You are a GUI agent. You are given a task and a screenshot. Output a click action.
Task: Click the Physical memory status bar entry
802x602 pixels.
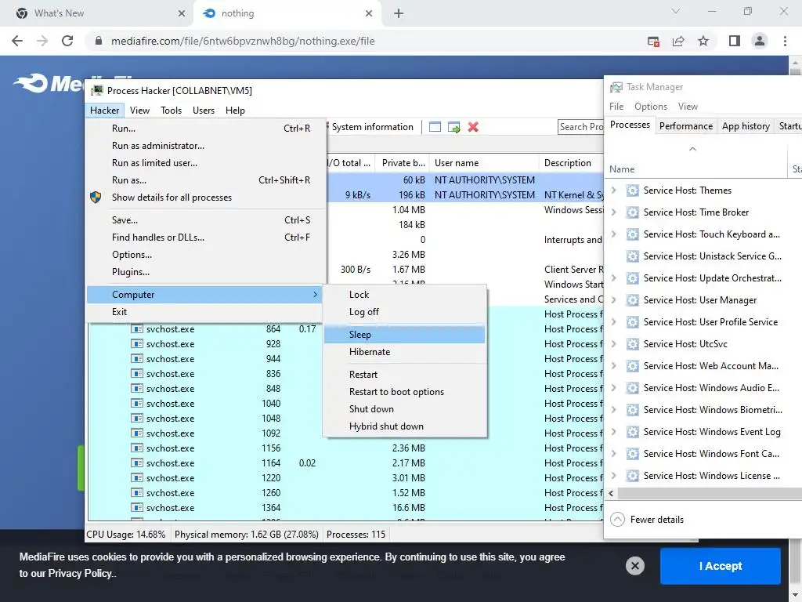pyautogui.click(x=246, y=535)
